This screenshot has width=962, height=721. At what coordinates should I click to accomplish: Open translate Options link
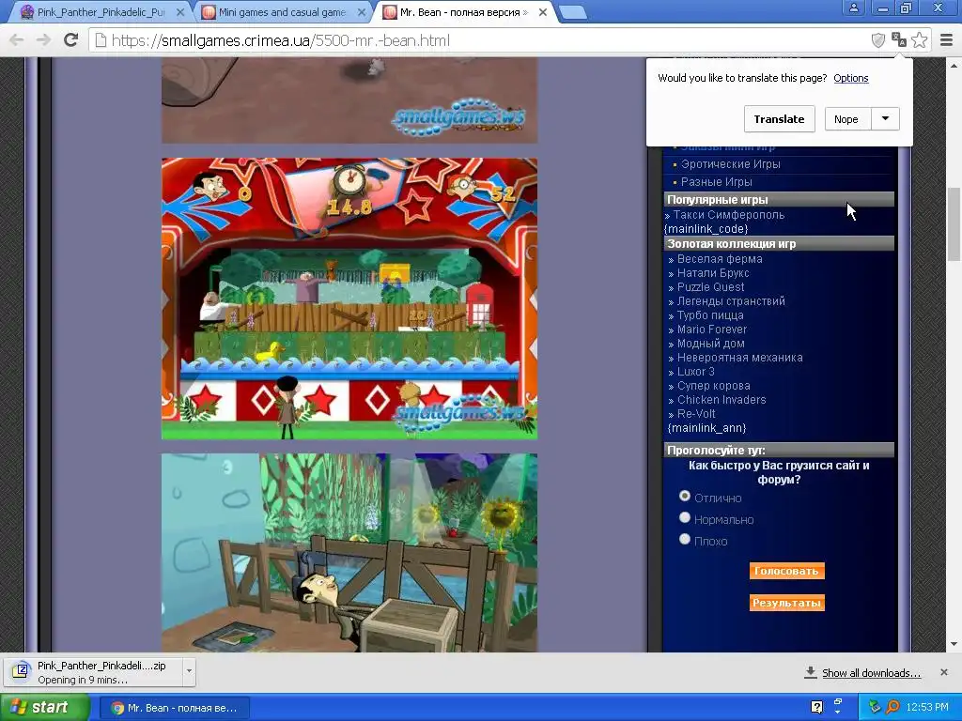point(851,78)
